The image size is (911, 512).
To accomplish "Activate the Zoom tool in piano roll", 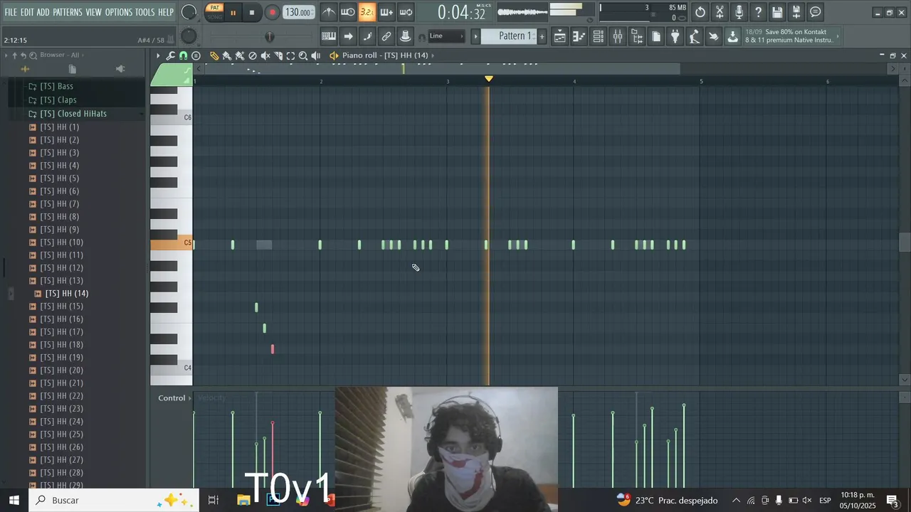I will pyautogui.click(x=303, y=55).
